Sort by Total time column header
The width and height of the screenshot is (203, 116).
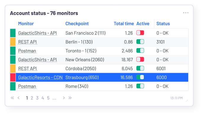point(124,24)
